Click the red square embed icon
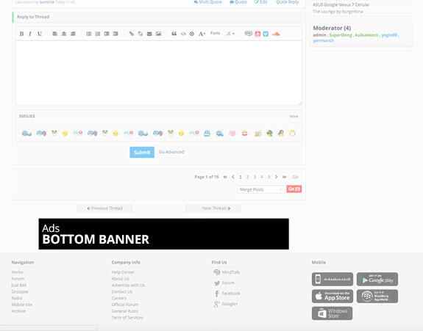The image size is (423, 331). pos(257,34)
